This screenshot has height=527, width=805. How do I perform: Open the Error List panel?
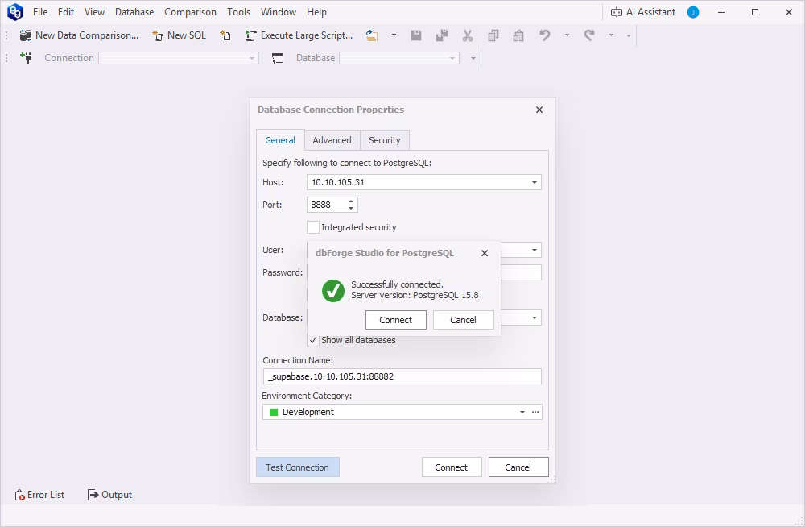(x=39, y=495)
